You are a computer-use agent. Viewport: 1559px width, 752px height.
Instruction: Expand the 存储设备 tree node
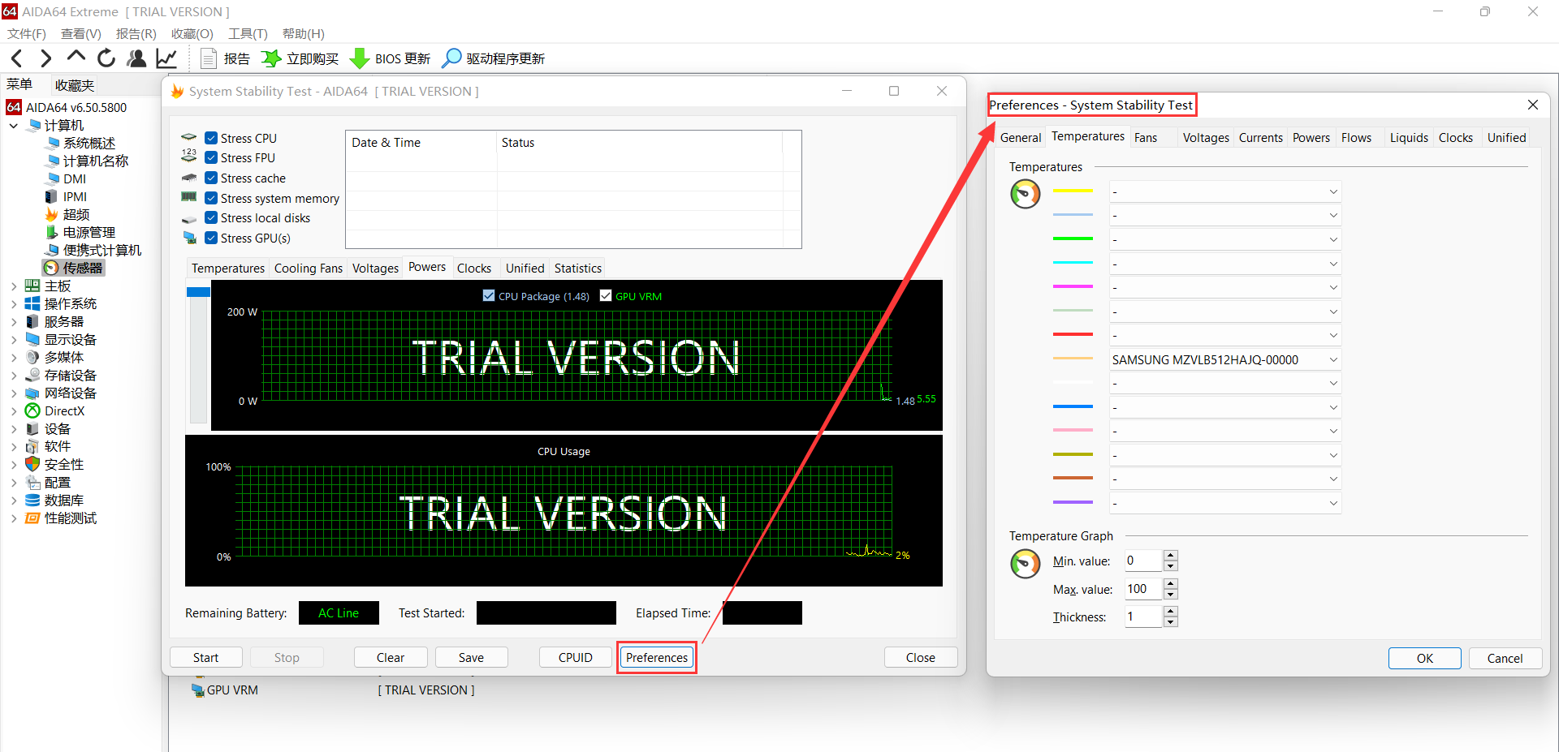click(14, 376)
